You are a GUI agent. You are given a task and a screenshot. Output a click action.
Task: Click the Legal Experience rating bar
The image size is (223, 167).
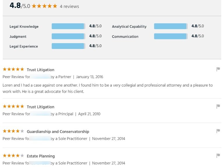69,46
